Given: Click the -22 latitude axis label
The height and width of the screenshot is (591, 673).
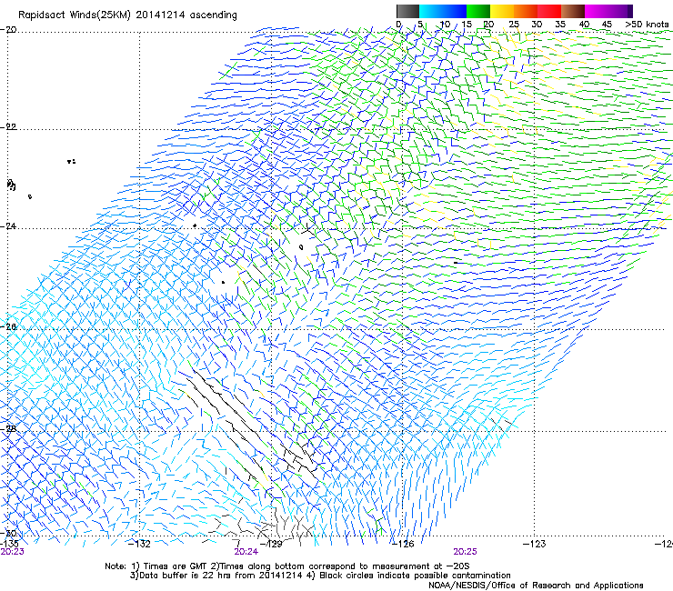Looking at the screenshot, I should click(8, 126).
